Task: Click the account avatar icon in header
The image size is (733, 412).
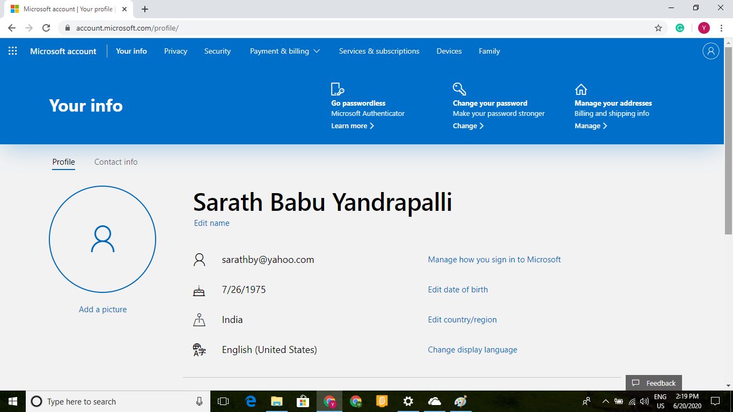Action: coord(711,51)
